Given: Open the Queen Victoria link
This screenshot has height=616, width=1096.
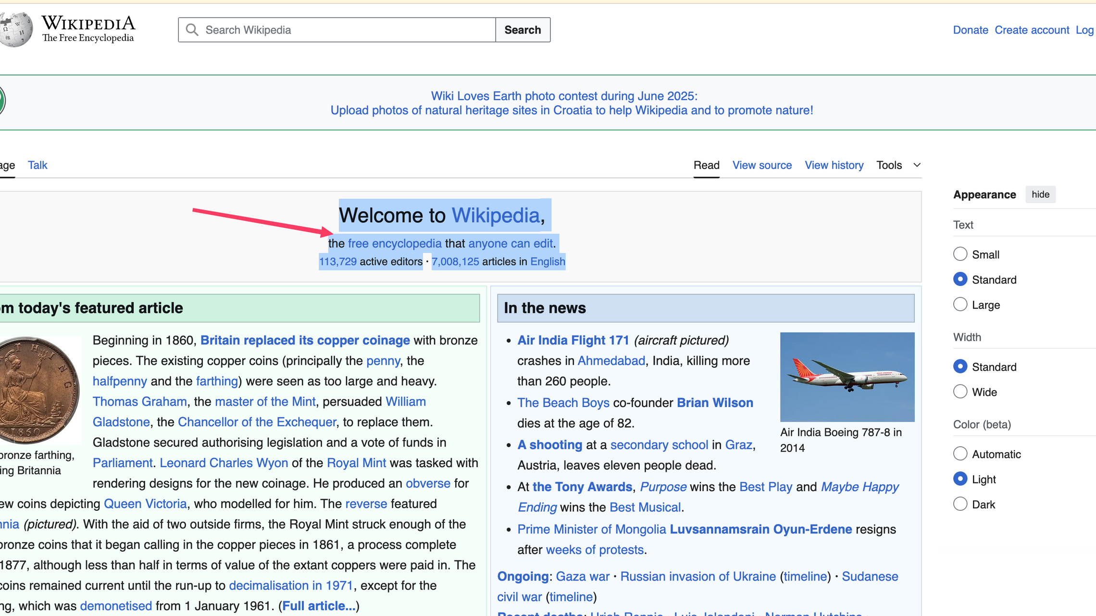Looking at the screenshot, I should (x=145, y=504).
